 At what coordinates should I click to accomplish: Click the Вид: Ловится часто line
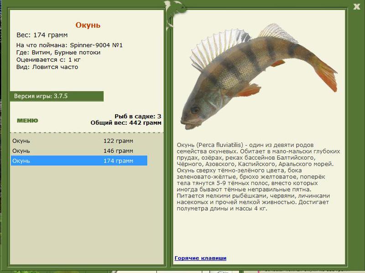pos(47,67)
